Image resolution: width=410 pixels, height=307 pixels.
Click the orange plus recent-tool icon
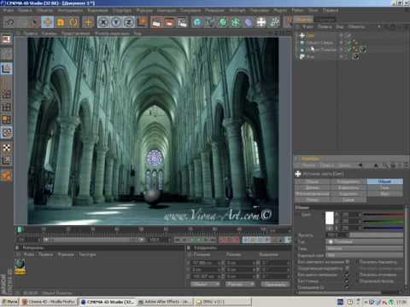point(89,22)
